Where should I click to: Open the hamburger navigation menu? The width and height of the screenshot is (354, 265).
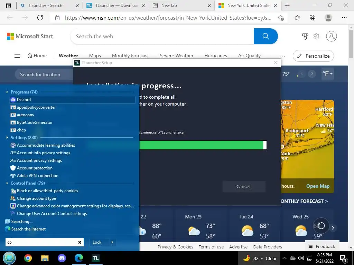[17, 56]
